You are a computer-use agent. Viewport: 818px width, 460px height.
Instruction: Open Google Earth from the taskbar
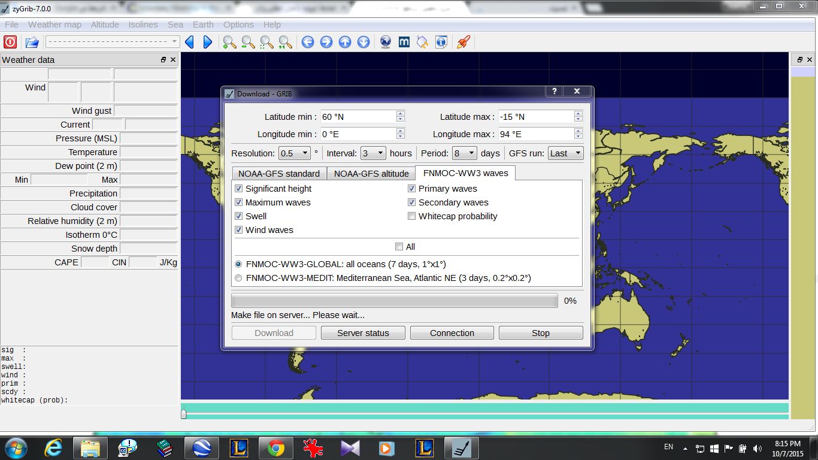(201, 447)
